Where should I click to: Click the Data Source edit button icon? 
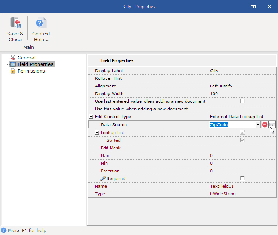pyautogui.click(x=272, y=125)
